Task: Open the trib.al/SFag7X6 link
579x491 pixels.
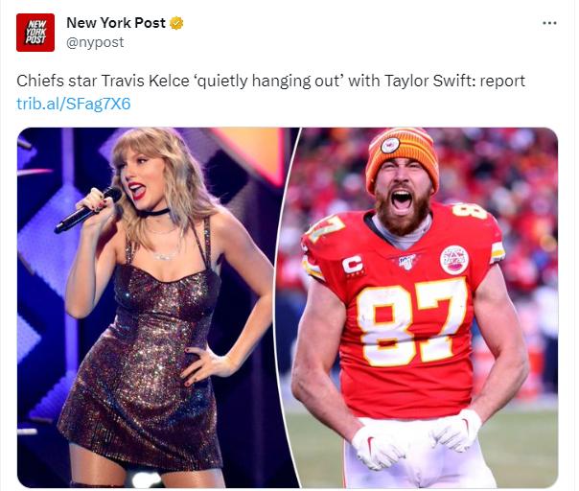Action: 73,104
